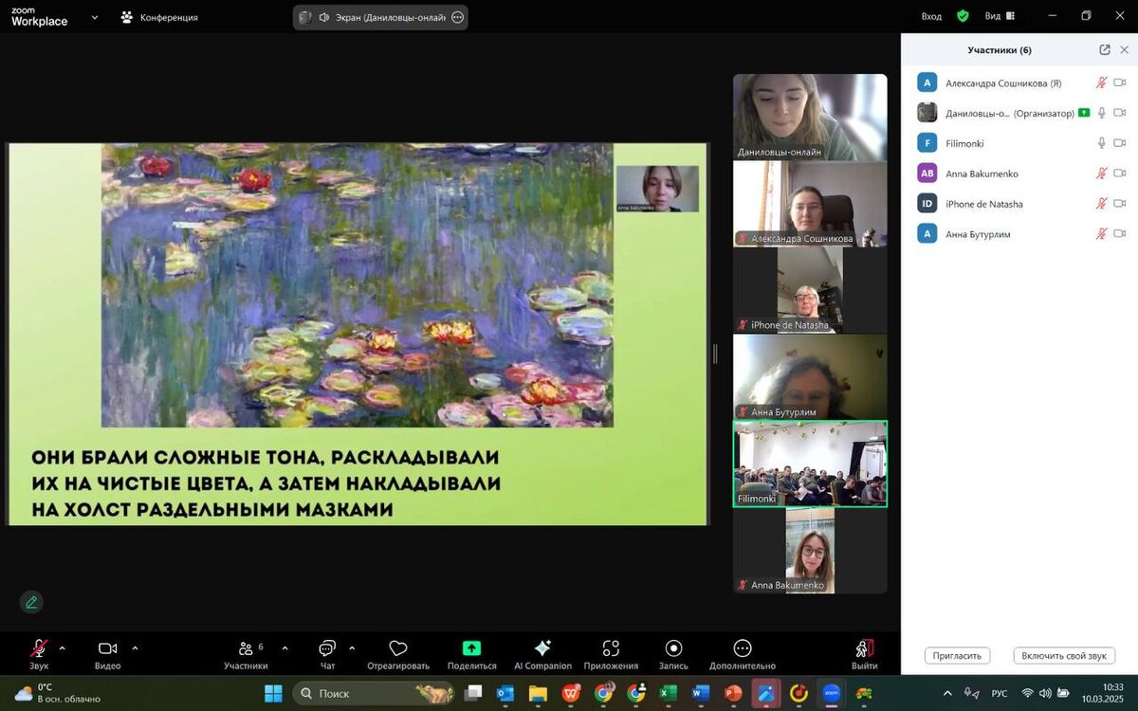The height and width of the screenshot is (711, 1138).
Task: Open the Чат panel
Action: click(327, 654)
